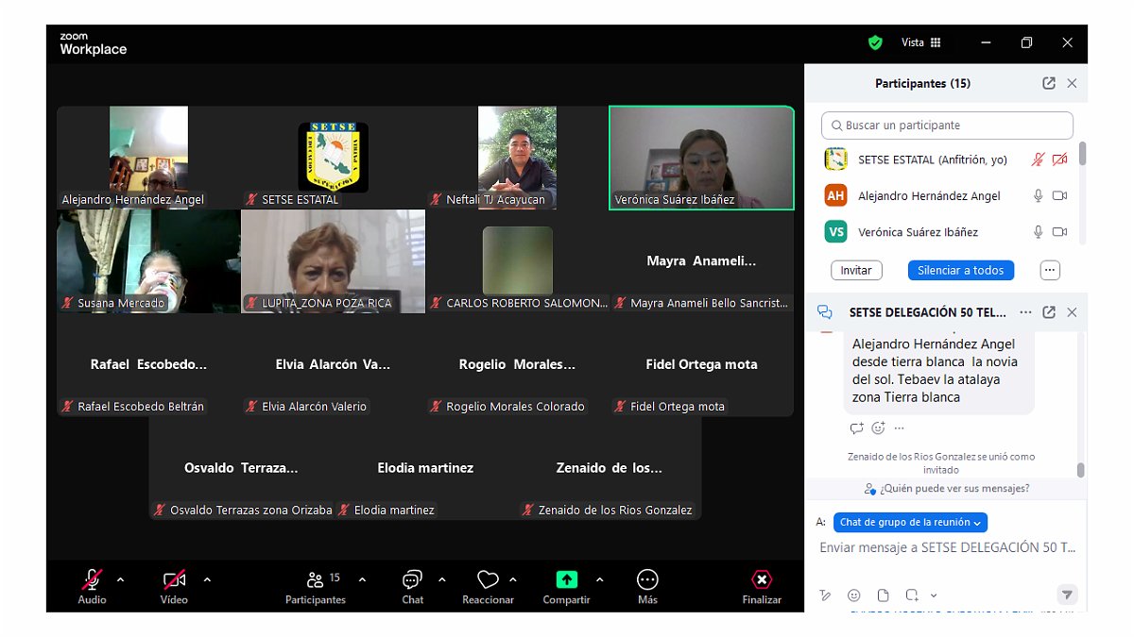The height and width of the screenshot is (637, 1134).
Task: Turn on camera with the Vídeo button
Action: click(174, 580)
